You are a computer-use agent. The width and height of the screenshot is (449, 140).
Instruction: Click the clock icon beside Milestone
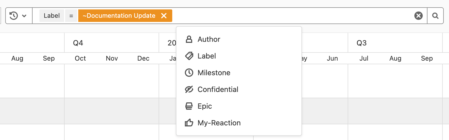(x=189, y=73)
